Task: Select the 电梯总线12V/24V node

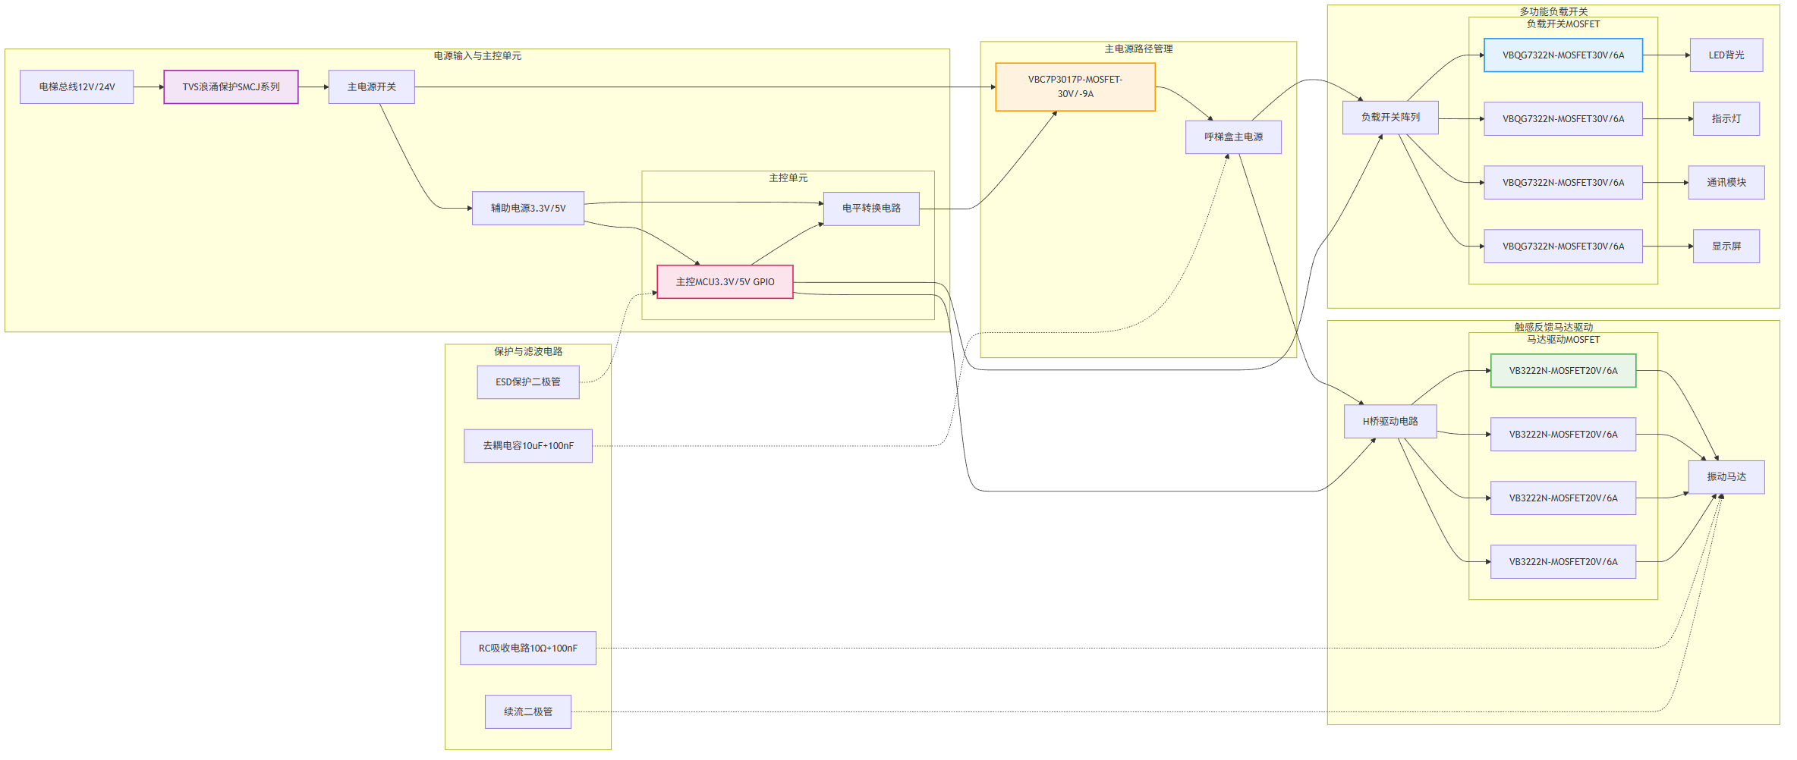Action: point(77,87)
